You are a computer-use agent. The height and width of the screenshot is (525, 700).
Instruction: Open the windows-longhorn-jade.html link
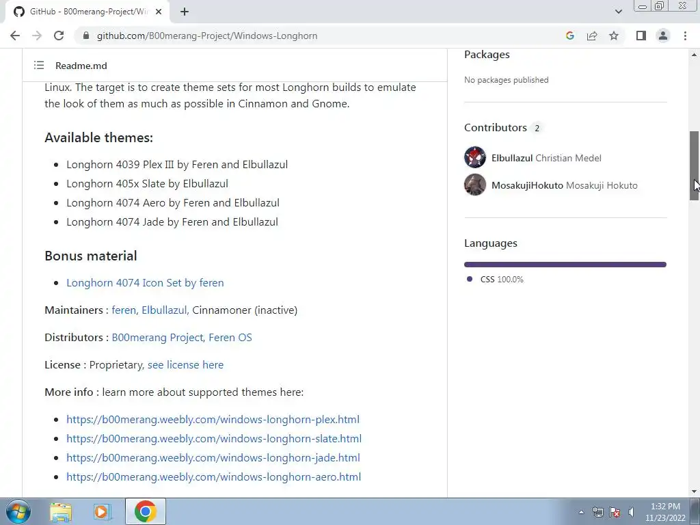213,458
